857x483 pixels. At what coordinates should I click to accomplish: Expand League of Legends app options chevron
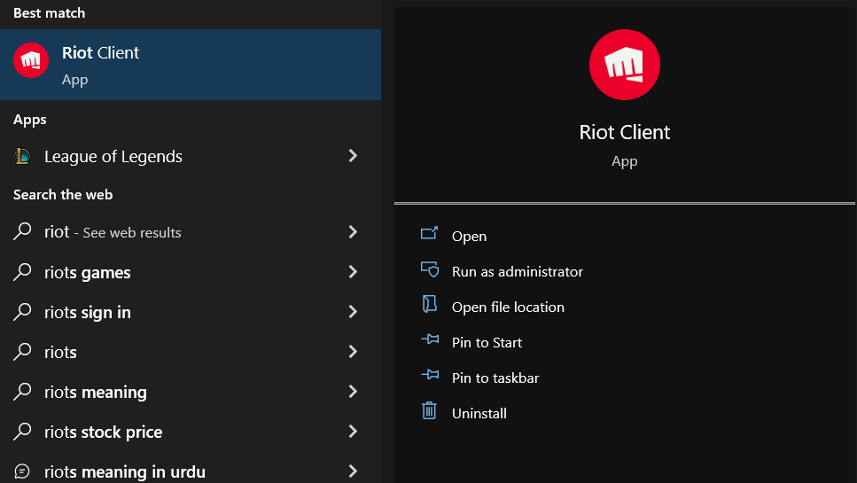point(353,156)
